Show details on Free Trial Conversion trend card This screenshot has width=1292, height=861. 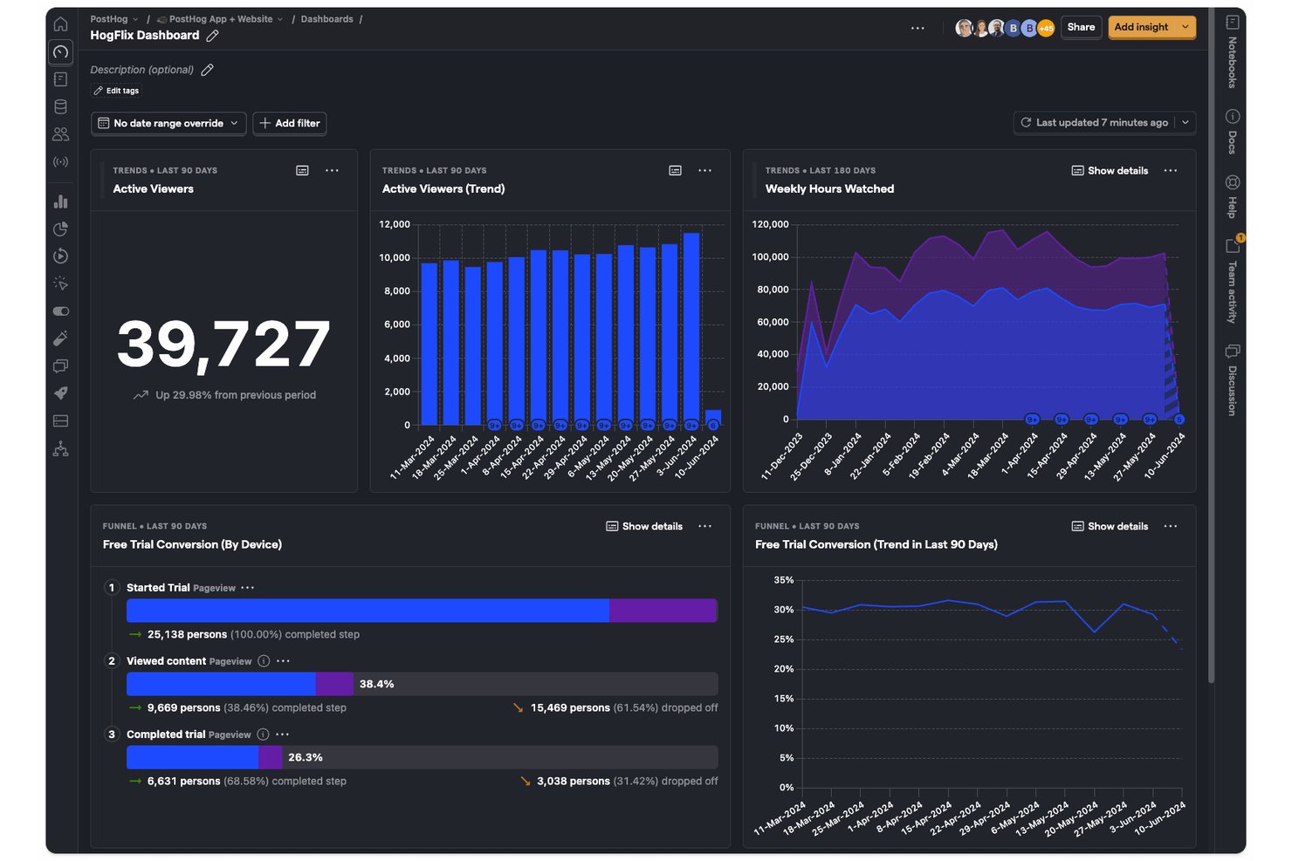coord(1110,527)
